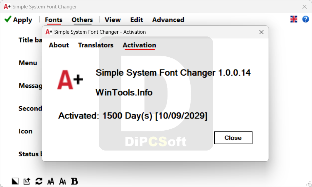The width and height of the screenshot is (312, 187).
Task: Click the Title bar label in main window
Action: click(x=30, y=40)
